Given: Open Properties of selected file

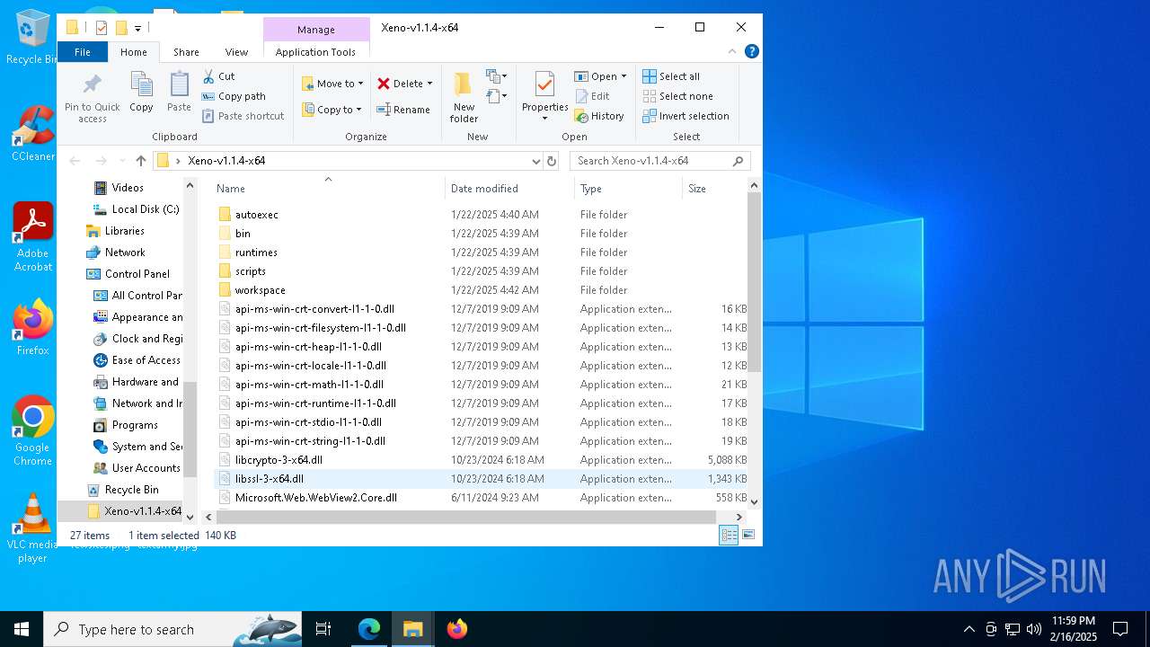Looking at the screenshot, I should [x=544, y=97].
